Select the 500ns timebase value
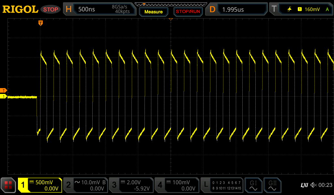 86,9
